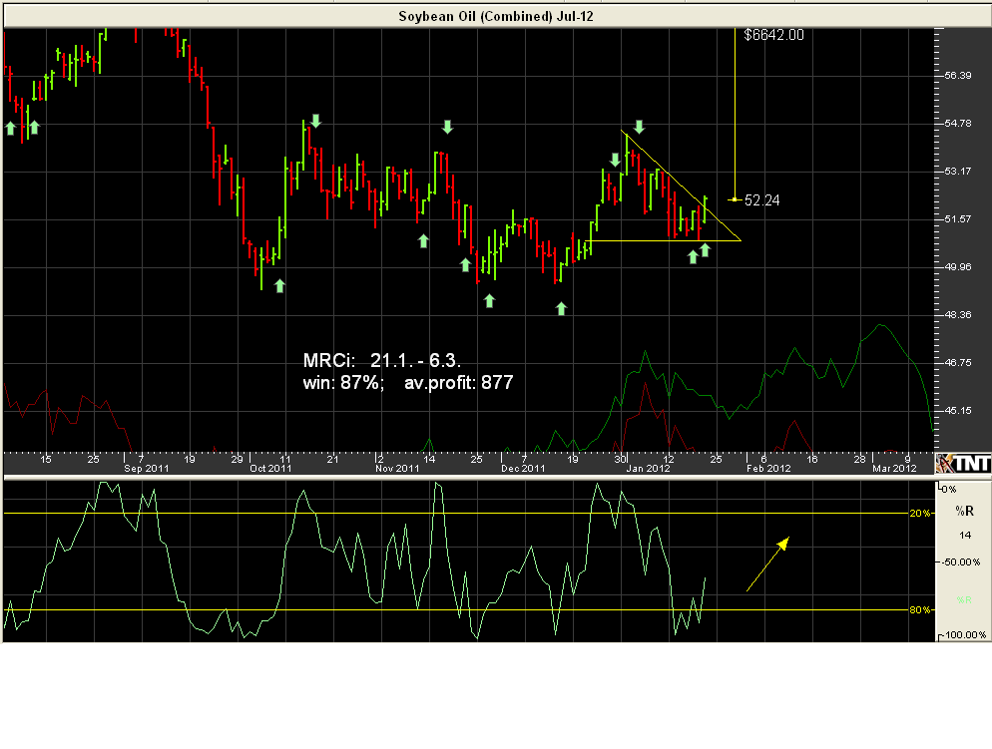Click the Mar 2012 date label
Screen dimensions: 992x749
(894, 469)
